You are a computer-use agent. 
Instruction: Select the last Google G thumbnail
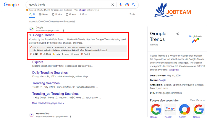pyautogui.click(x=199, y=109)
